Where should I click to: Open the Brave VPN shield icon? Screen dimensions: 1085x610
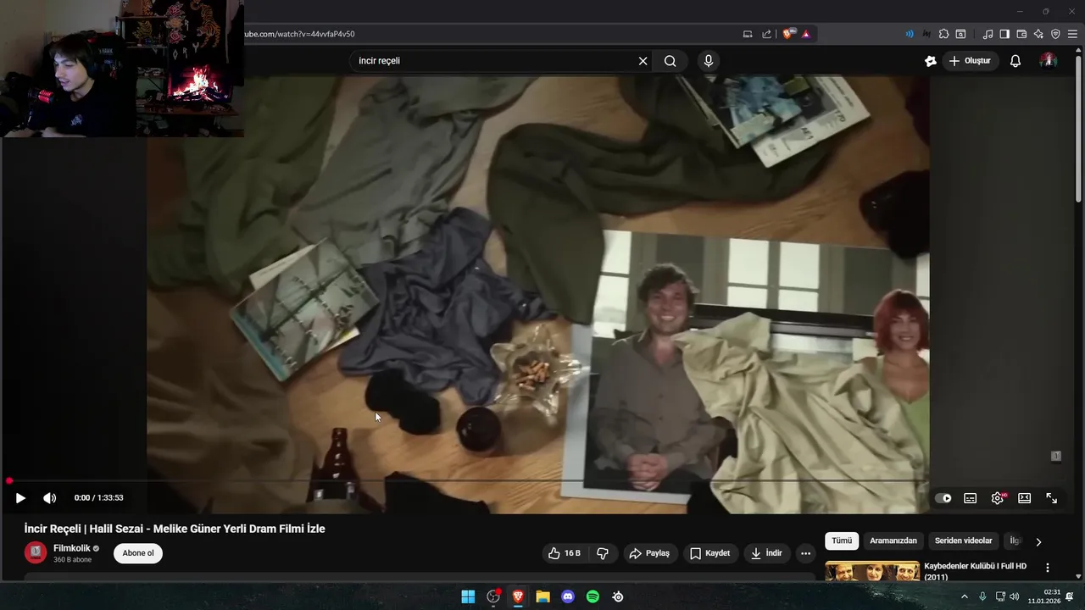pyautogui.click(x=1055, y=34)
